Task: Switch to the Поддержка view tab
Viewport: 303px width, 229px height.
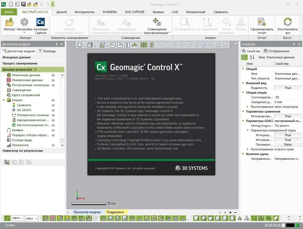Action: (115, 212)
